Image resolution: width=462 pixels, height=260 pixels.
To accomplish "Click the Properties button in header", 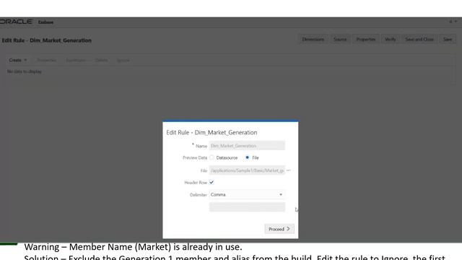I will (x=366, y=39).
